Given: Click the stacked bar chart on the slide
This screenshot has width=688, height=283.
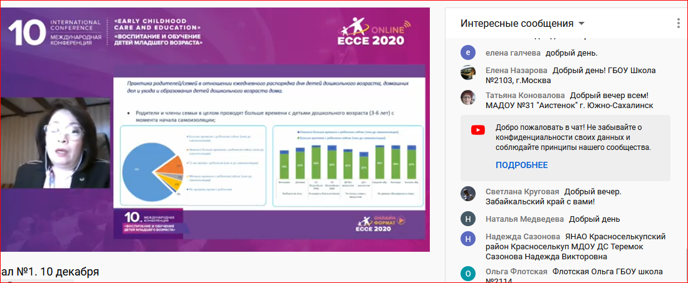Looking at the screenshot, I should pos(348,166).
